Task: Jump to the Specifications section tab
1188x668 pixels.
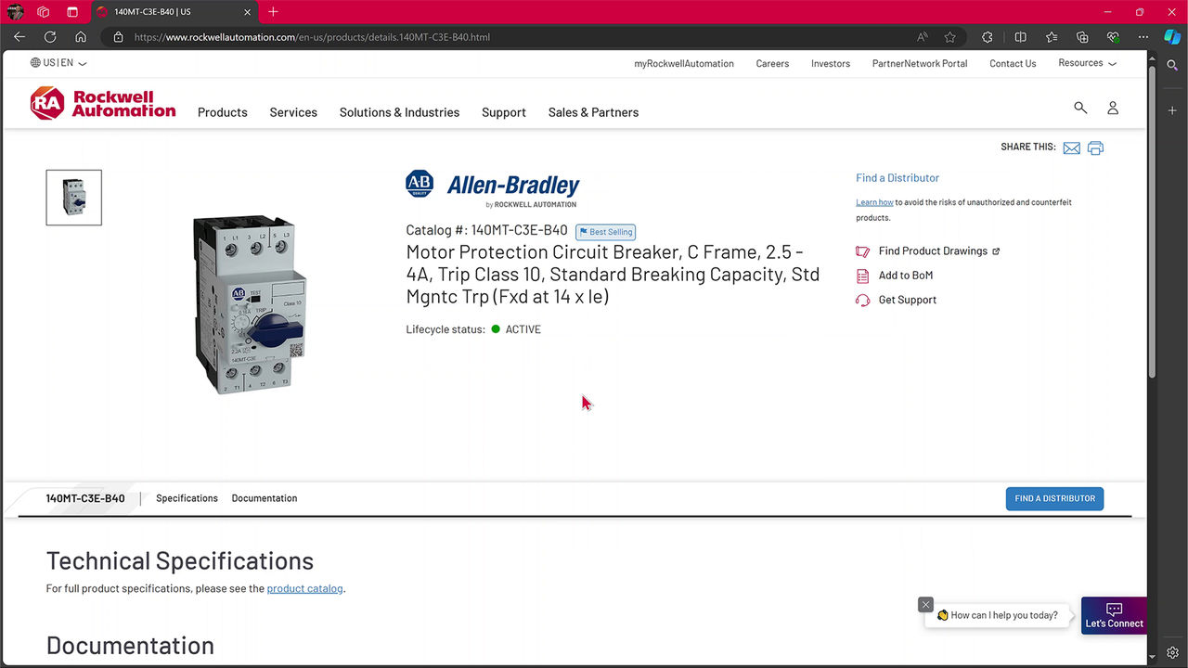Action: pos(187,498)
